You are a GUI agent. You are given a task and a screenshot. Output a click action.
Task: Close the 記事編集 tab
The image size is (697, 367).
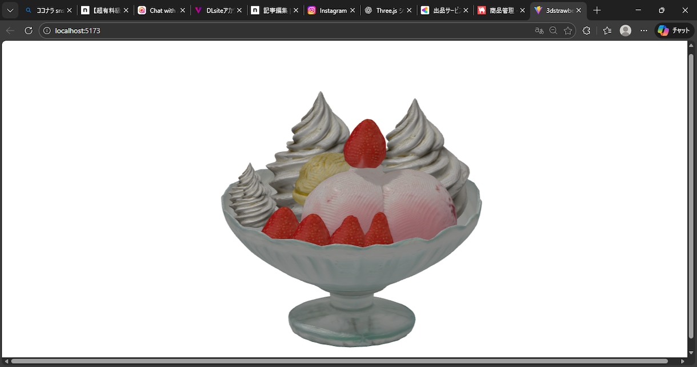click(x=296, y=10)
